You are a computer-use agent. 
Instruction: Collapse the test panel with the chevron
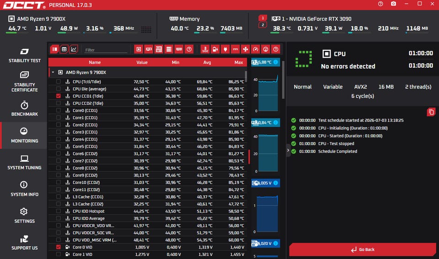(x=288, y=150)
